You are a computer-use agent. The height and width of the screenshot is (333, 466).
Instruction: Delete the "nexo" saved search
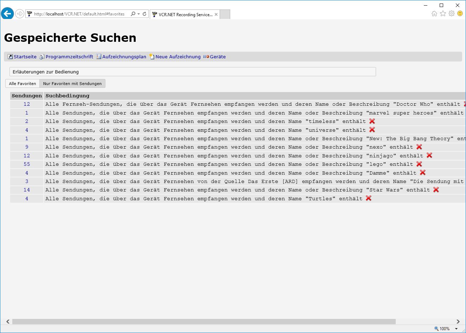click(x=419, y=147)
